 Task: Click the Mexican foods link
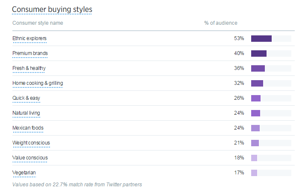pos(28,128)
